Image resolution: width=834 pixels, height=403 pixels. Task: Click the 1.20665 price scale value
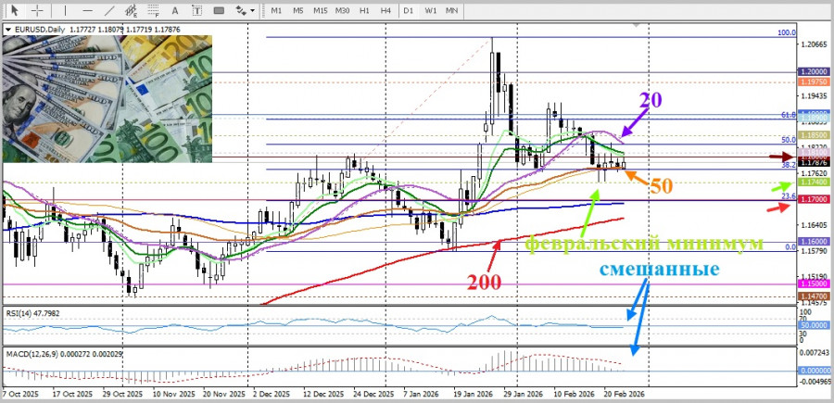pyautogui.click(x=814, y=45)
